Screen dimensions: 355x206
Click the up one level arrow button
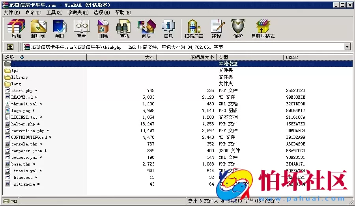click(x=10, y=47)
